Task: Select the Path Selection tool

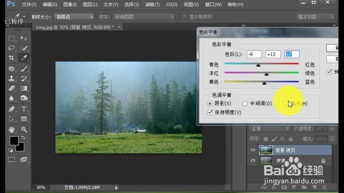Action: [12, 119]
